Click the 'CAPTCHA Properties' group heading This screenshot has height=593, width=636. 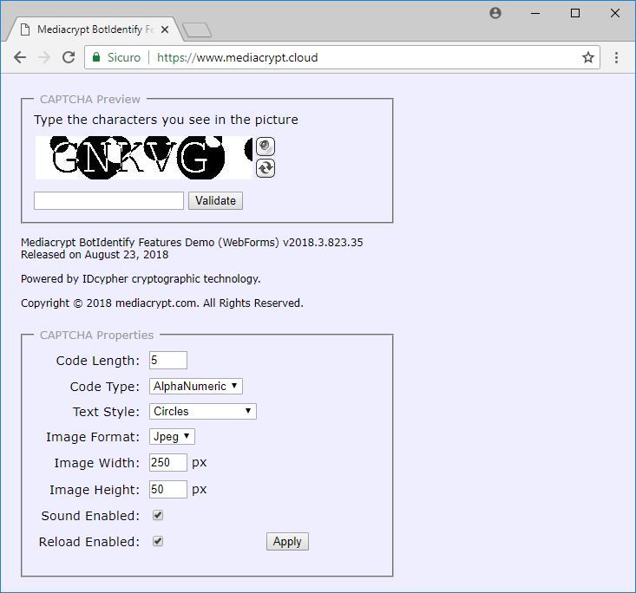click(96, 336)
